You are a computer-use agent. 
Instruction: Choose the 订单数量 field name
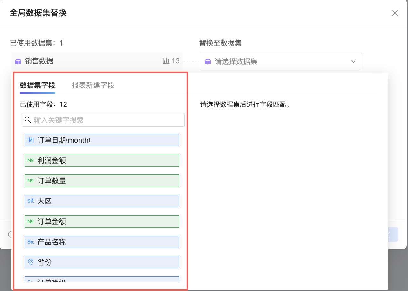click(52, 181)
